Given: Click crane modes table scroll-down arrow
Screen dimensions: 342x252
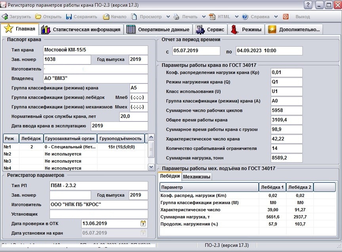Looking at the screenshot, I should [x=151, y=167].
